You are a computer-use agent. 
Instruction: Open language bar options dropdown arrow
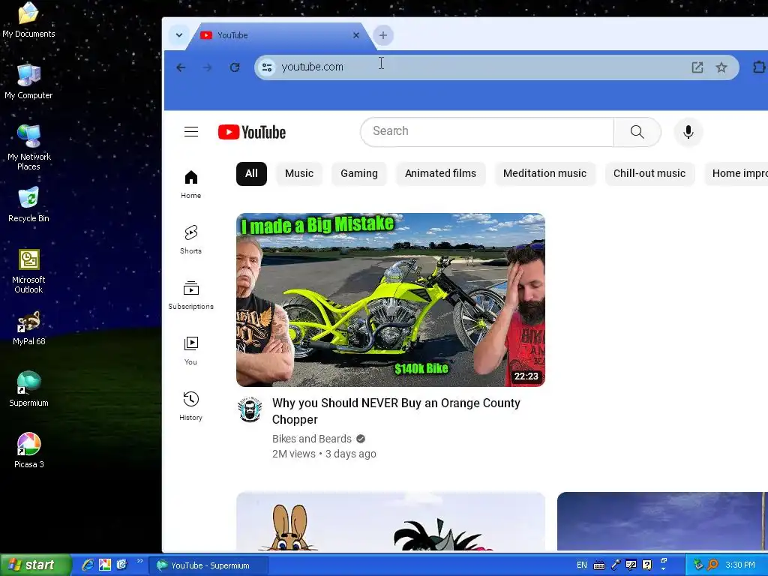(x=664, y=568)
